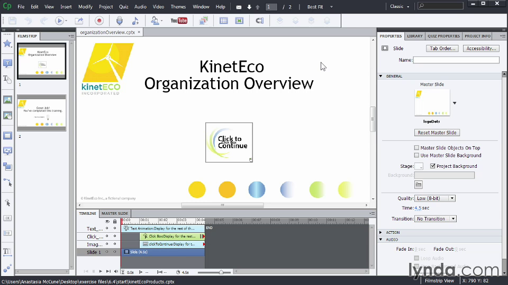Click the magnet Snap to grid icon
Screen dimensions: 508x285
259,21
